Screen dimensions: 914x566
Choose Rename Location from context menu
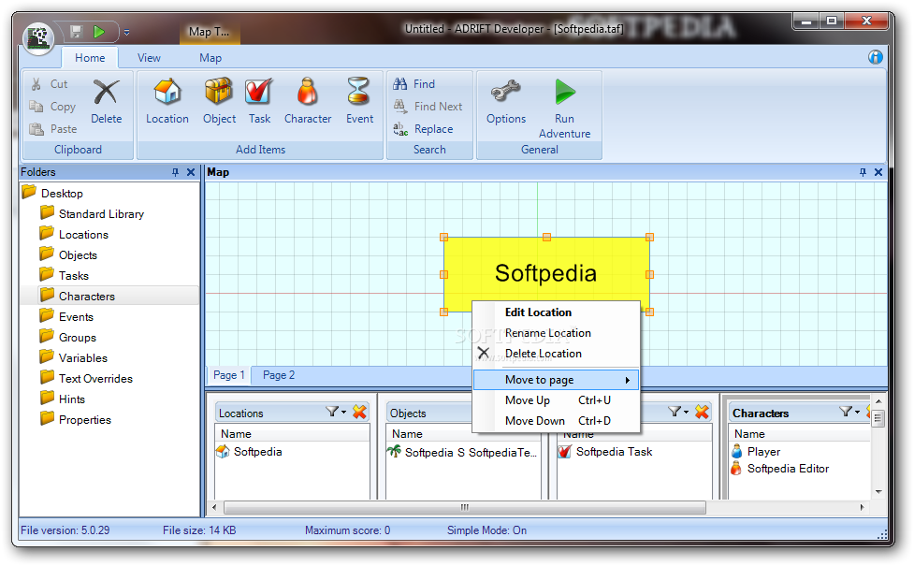[556, 333]
